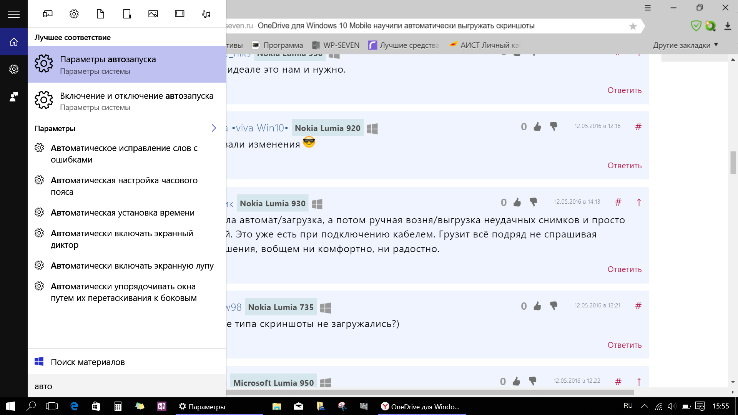Dislike the comment posted at 14:13
Screen dimensions: 738x415
click(x=534, y=202)
